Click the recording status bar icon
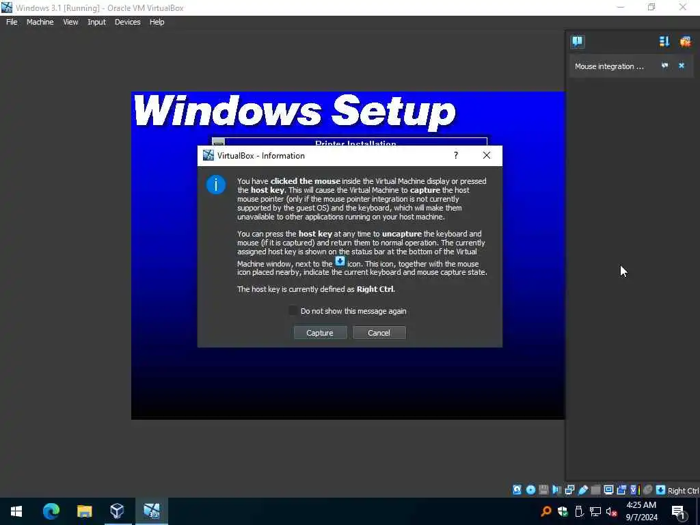This screenshot has width=700, height=525. point(621,489)
